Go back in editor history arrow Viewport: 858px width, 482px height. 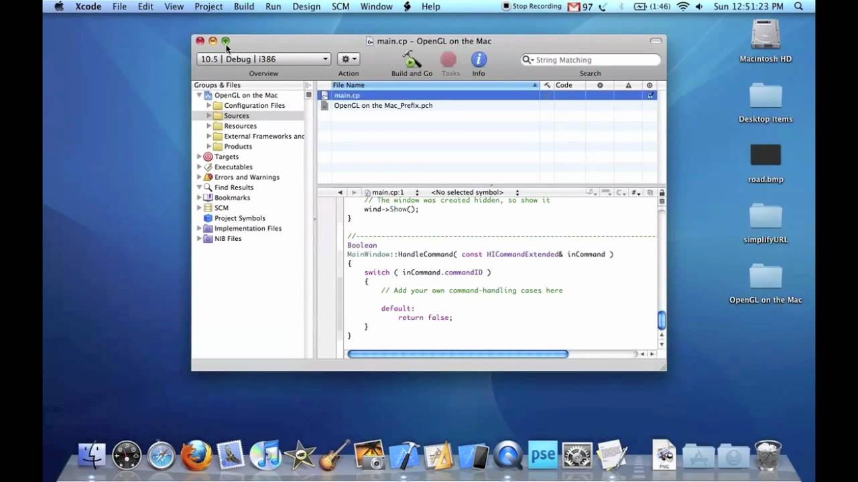(x=340, y=193)
